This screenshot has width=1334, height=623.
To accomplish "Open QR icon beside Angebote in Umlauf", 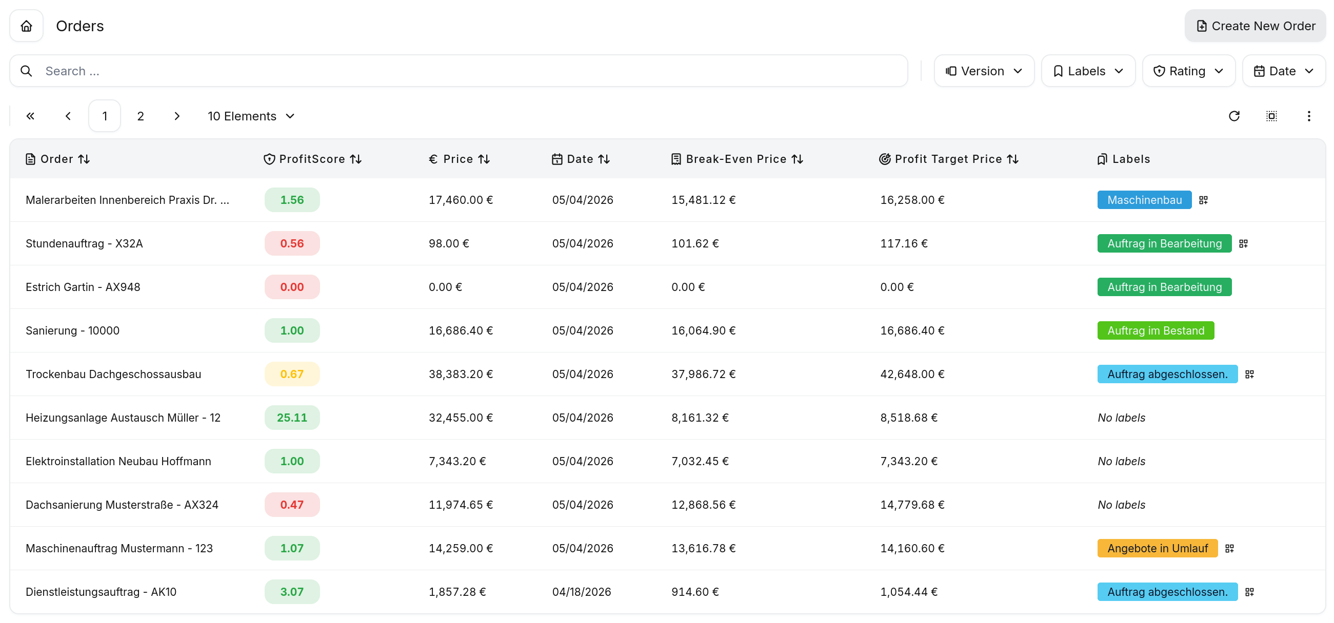I will coord(1230,548).
